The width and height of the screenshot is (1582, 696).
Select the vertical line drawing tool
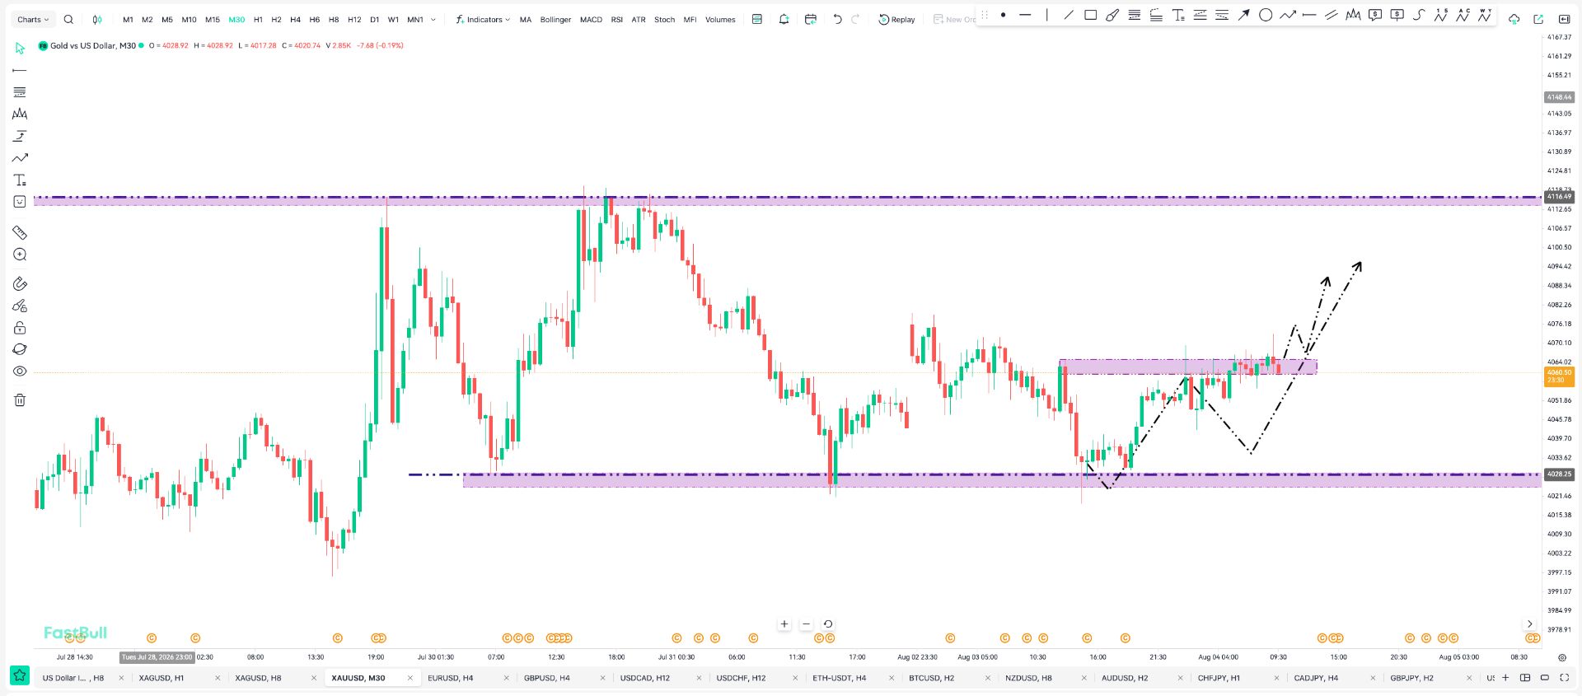[x=1047, y=15]
